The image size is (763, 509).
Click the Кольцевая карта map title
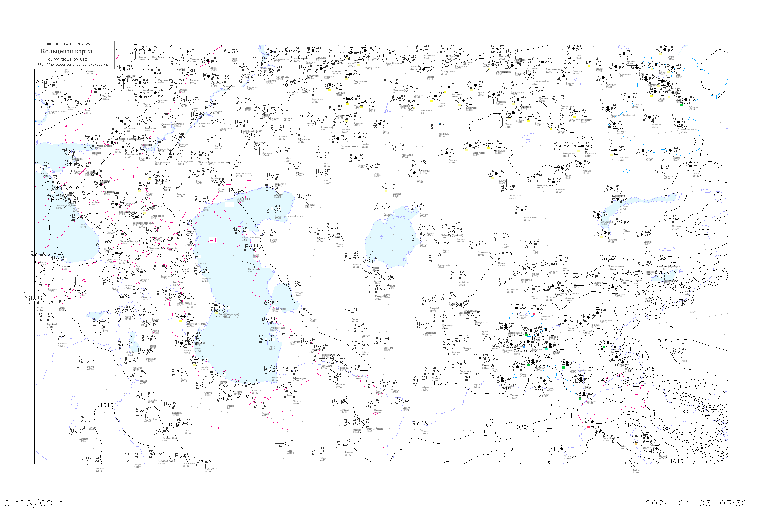66,51
